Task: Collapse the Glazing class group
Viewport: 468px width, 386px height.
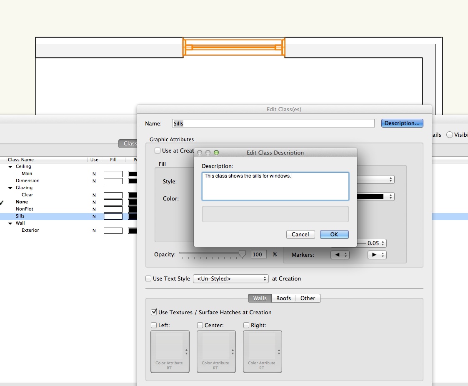Action: [x=10, y=188]
